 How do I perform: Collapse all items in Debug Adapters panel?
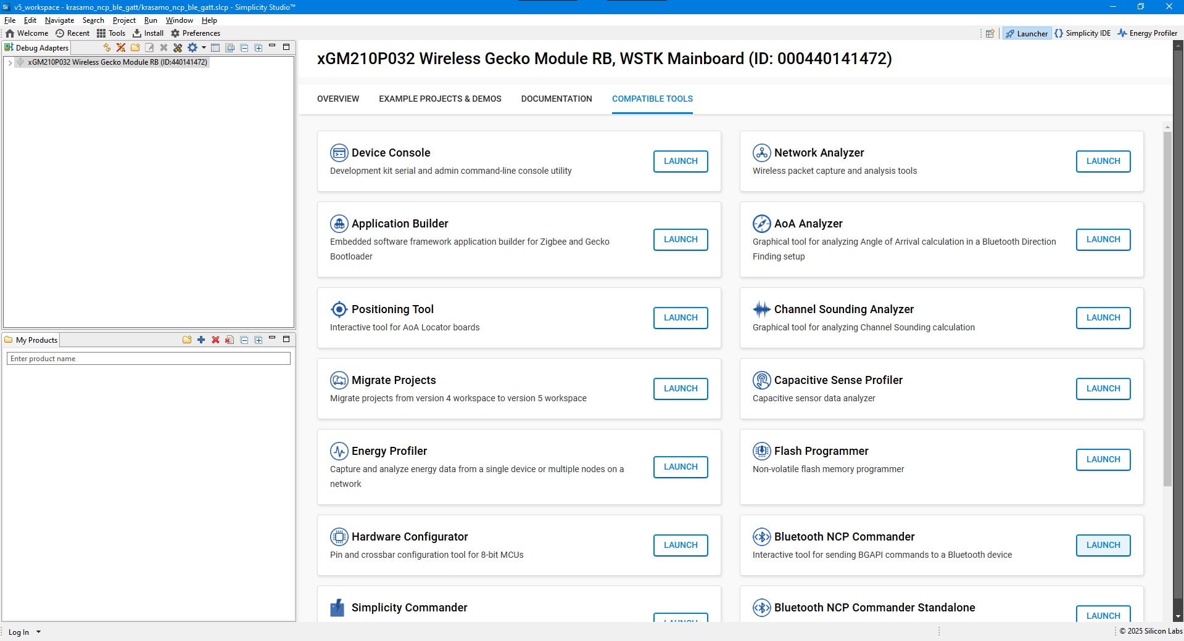[244, 47]
